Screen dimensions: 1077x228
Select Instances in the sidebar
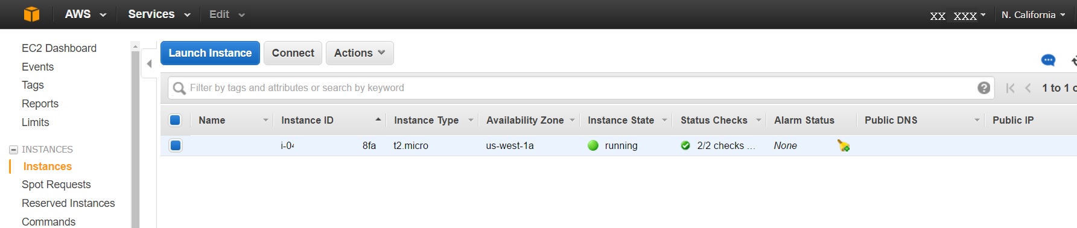click(x=47, y=166)
